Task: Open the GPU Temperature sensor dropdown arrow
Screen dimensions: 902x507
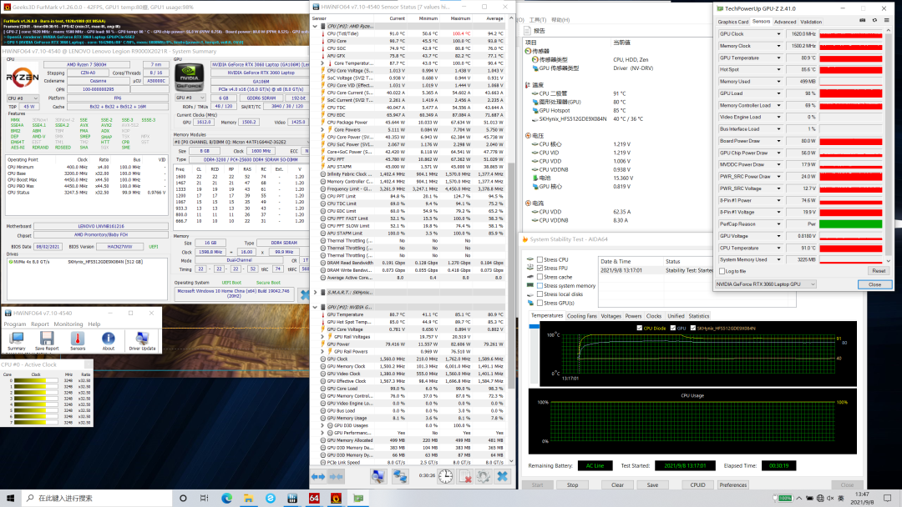Action: click(x=779, y=58)
